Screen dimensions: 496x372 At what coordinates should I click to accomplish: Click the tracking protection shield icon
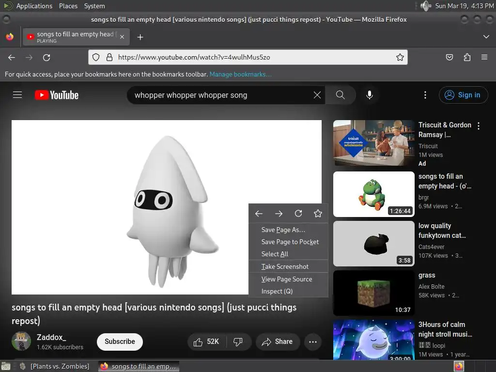point(96,57)
